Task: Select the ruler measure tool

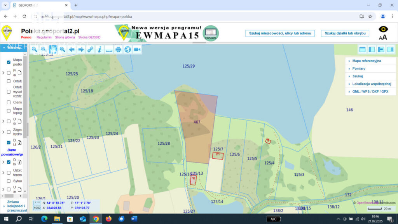Action: [109, 49]
